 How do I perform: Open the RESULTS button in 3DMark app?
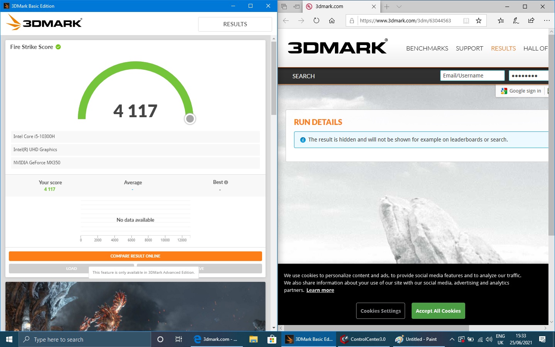235,24
